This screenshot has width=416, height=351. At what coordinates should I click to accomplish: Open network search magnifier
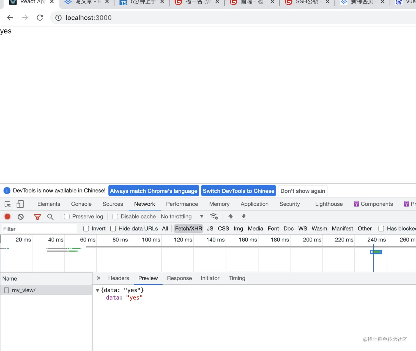tap(50, 217)
